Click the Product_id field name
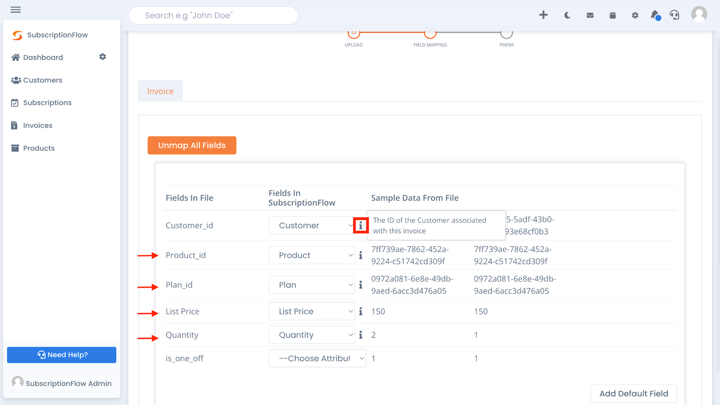 186,255
